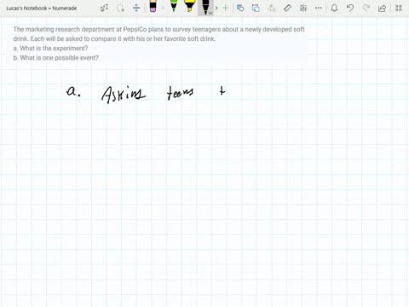
Task: Show previous pens with left chevron
Action: [x=163, y=8]
